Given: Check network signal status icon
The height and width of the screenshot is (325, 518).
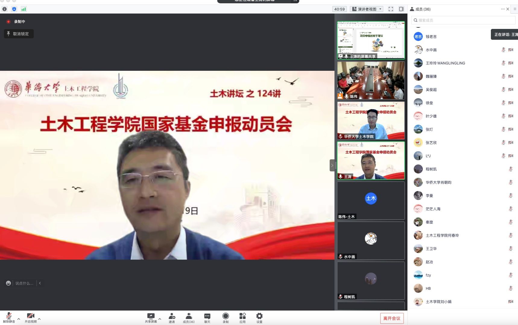Looking at the screenshot, I should (24, 9).
